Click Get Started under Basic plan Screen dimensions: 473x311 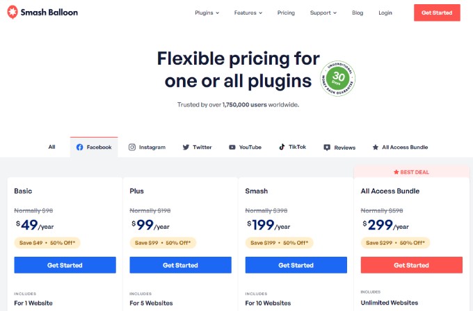[65, 265]
